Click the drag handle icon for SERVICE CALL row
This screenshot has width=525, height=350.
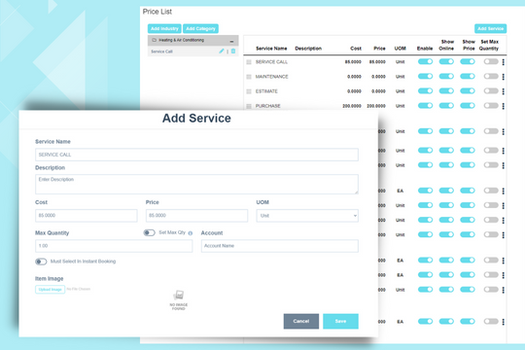[249, 62]
